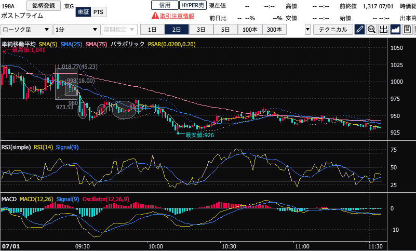Open the 取引注意情報 link
The width and height of the screenshot is (416, 251).
[177, 16]
